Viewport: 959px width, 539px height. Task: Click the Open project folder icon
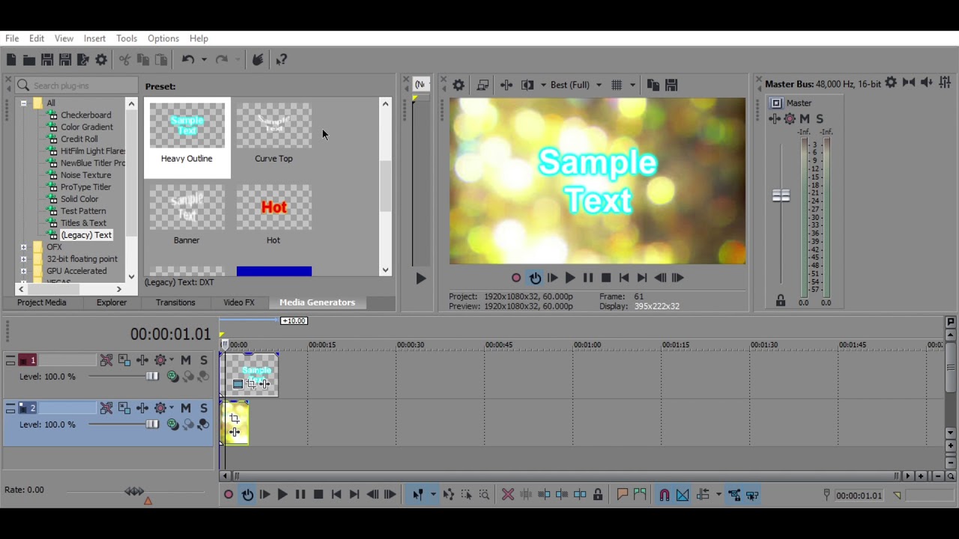(29, 60)
